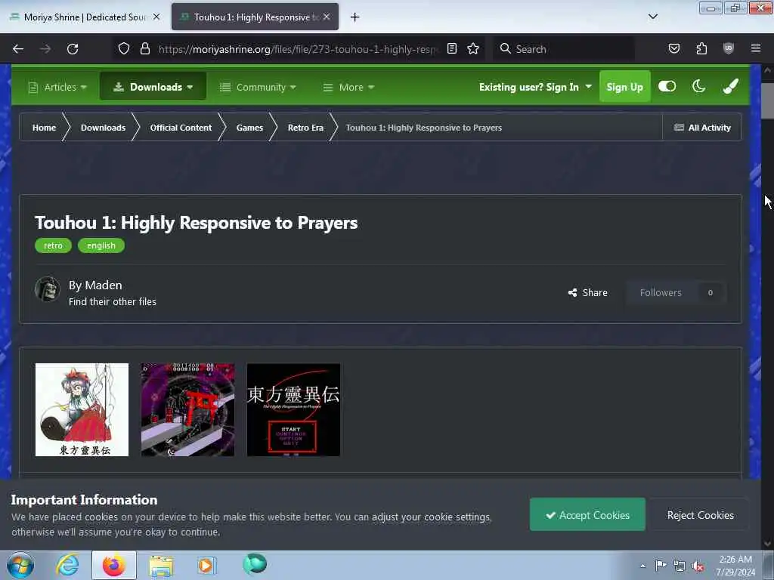
Task: Expand the Community dropdown menu
Action: pos(258,88)
